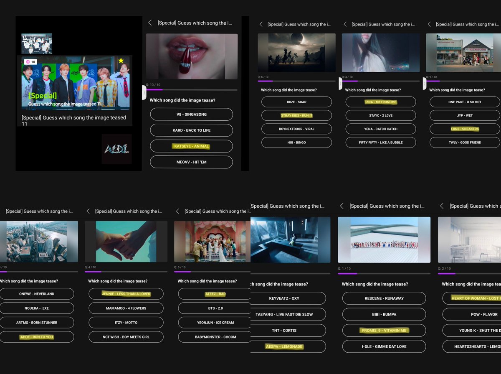
Task: Select STRAY KIDS - RUN IT answer
Action: 296,115
